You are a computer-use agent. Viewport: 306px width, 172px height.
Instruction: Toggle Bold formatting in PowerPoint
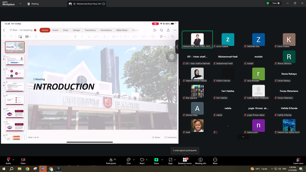pyautogui.click(x=76, y=37)
